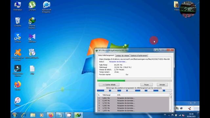Open the Ordinateur desktop icon
Screen dimensions: 210x118
17,6
